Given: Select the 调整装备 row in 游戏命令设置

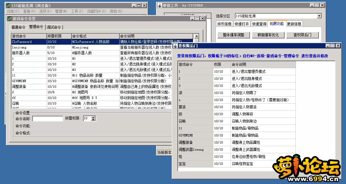Looking at the screenshot, I should pos(92,87).
